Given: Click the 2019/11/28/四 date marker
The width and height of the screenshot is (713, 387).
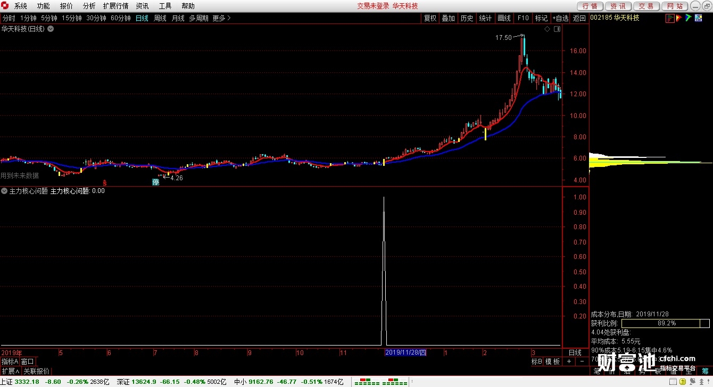Looking at the screenshot, I should tap(405, 352).
